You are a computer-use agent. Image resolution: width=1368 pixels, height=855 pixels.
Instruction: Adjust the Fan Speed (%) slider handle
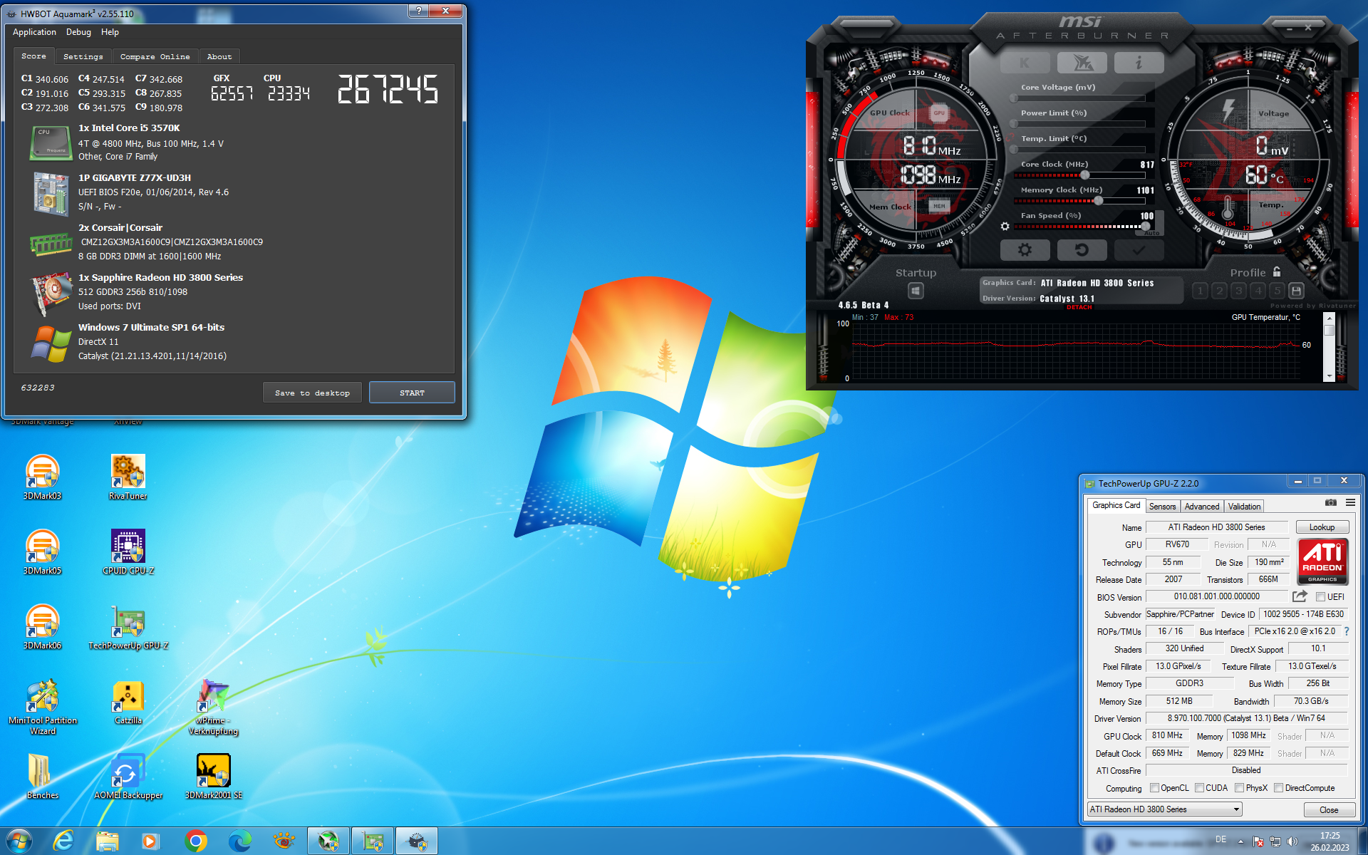[x=1144, y=227]
